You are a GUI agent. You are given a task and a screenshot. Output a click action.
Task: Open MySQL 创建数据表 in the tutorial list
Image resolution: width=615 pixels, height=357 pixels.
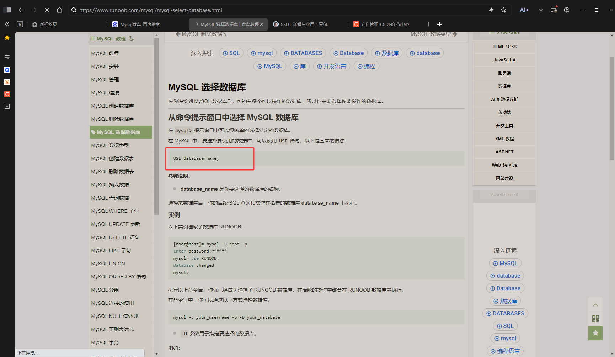tap(112, 158)
